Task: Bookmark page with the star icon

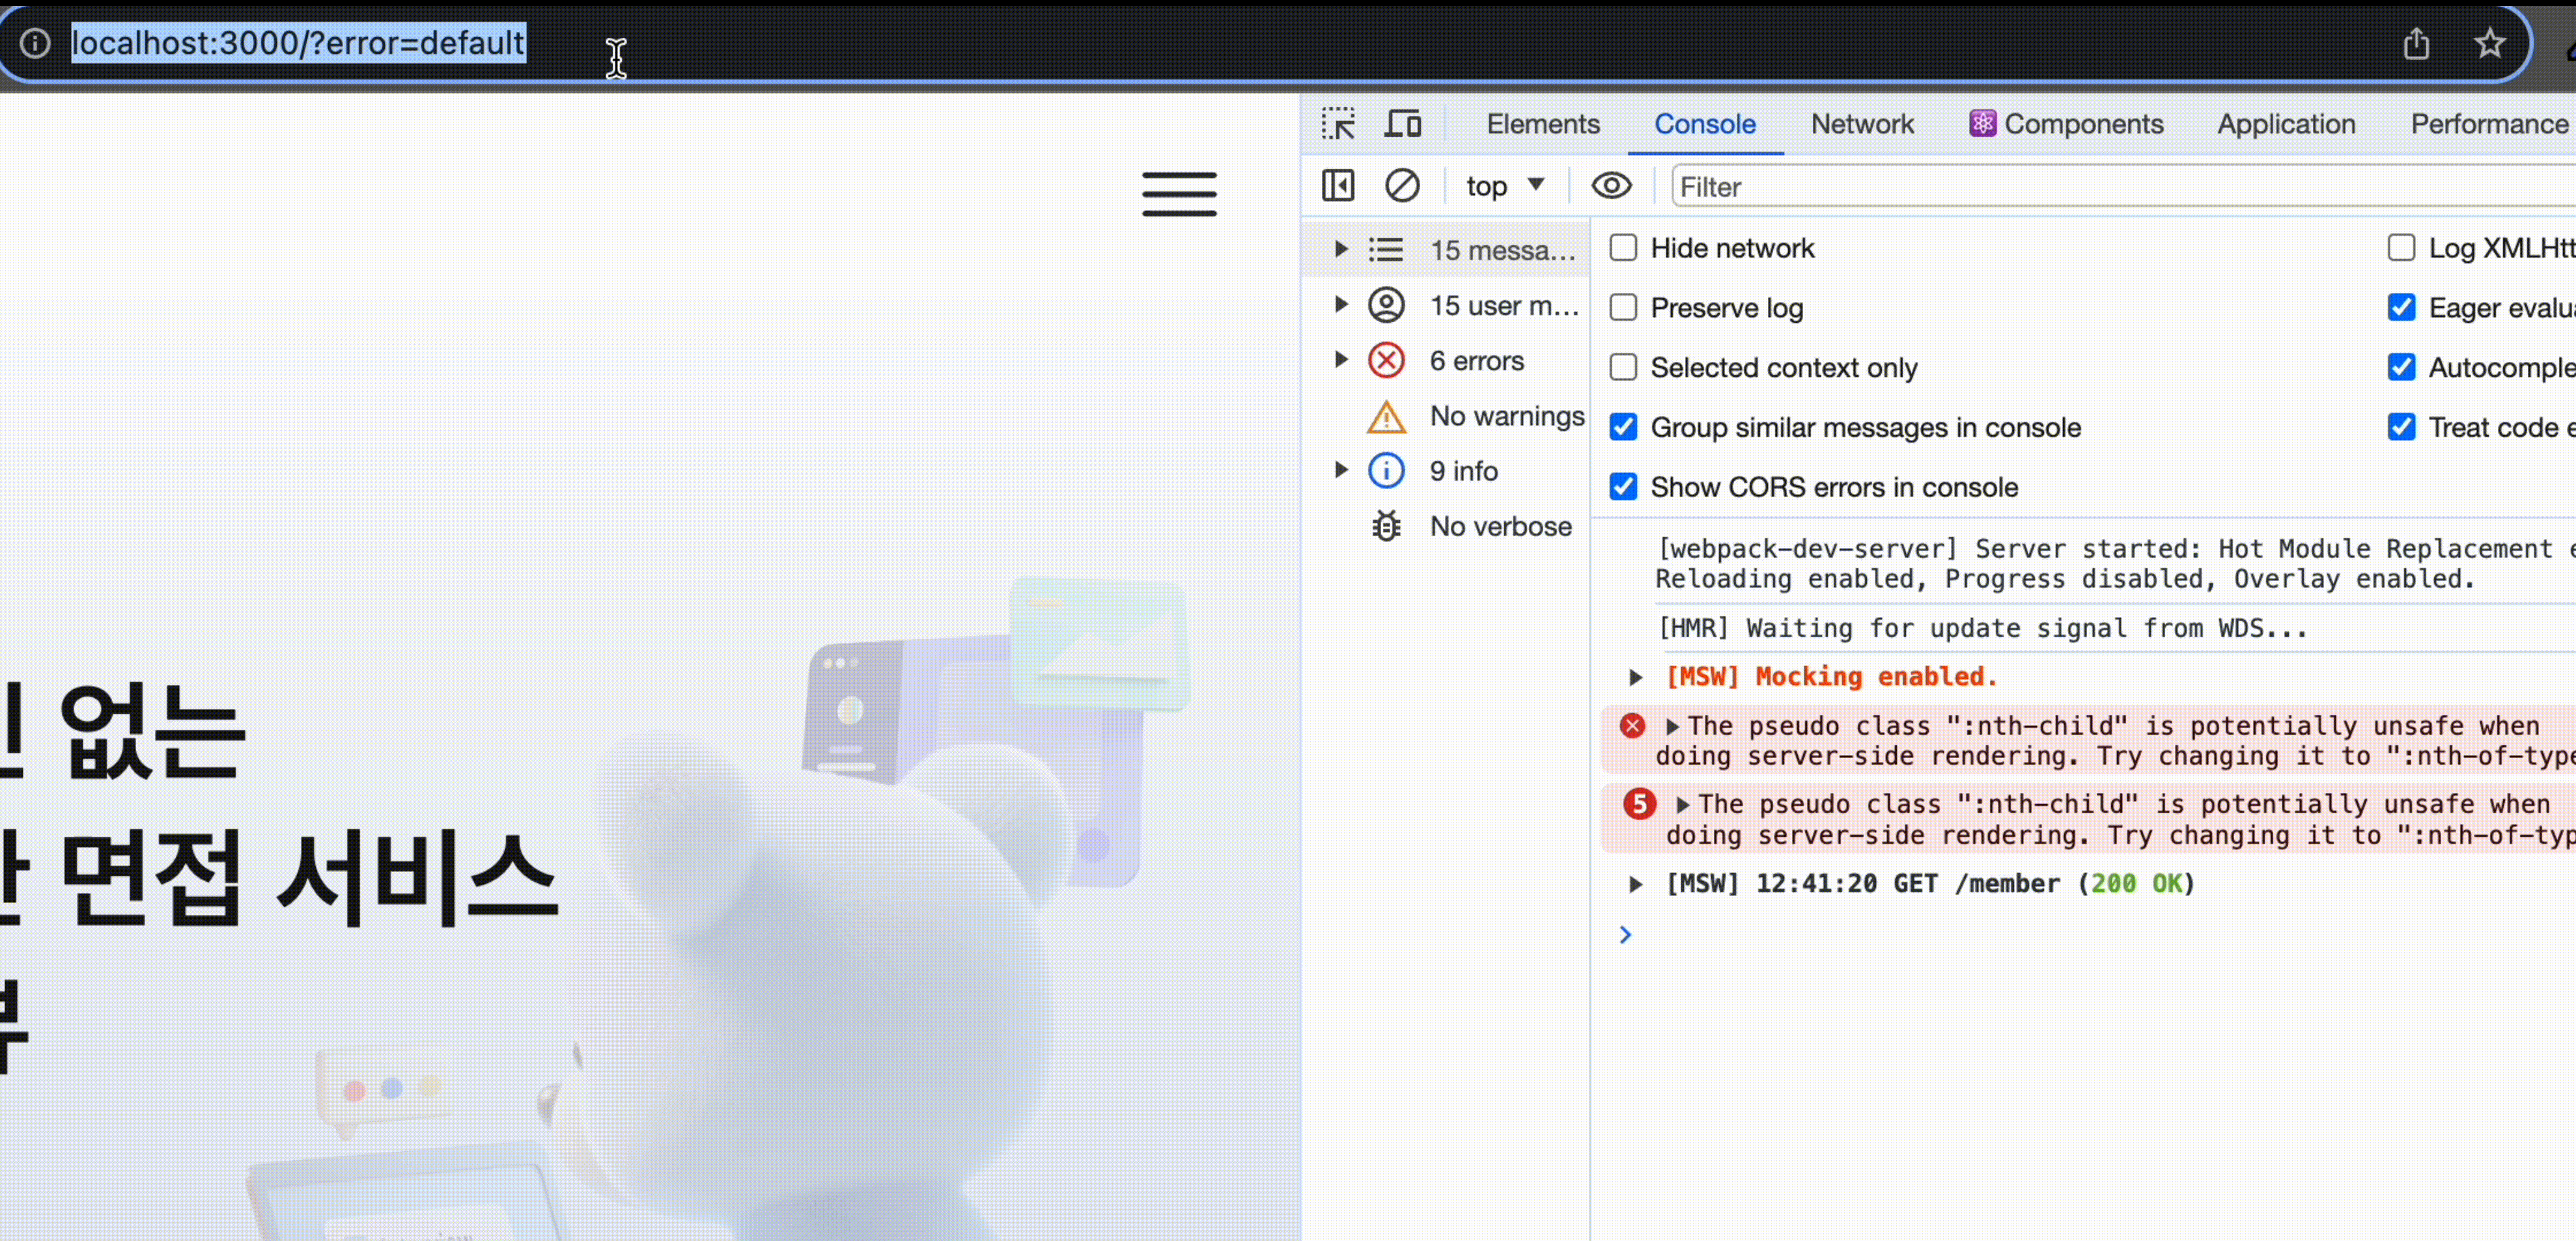Action: [x=2489, y=44]
